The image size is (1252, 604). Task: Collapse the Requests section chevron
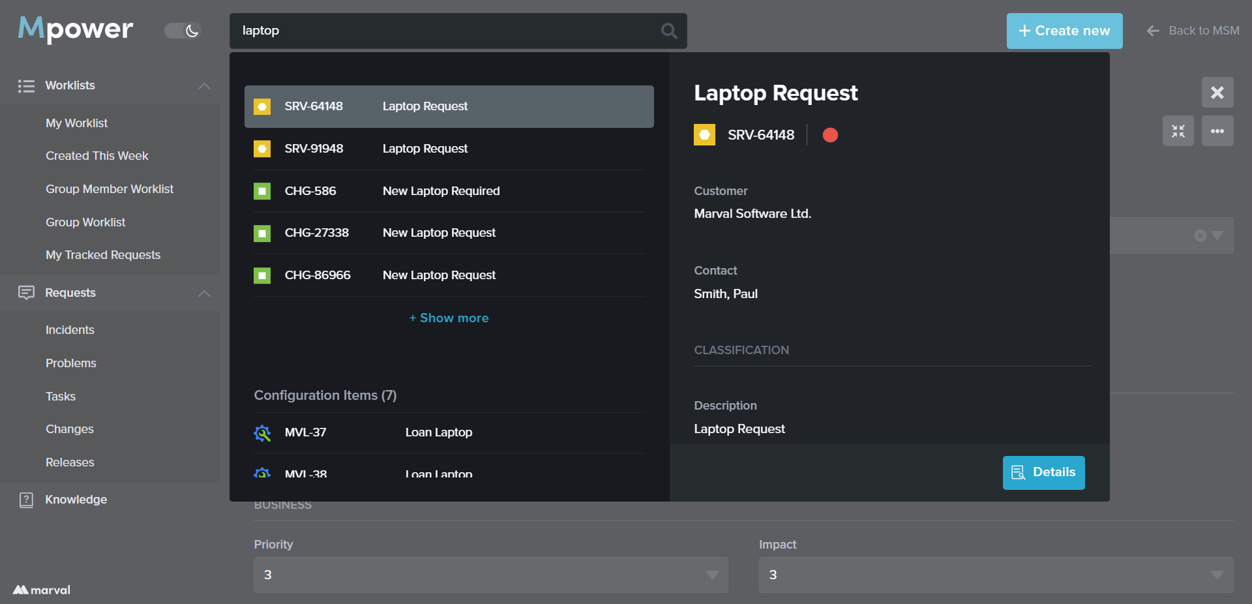204,294
